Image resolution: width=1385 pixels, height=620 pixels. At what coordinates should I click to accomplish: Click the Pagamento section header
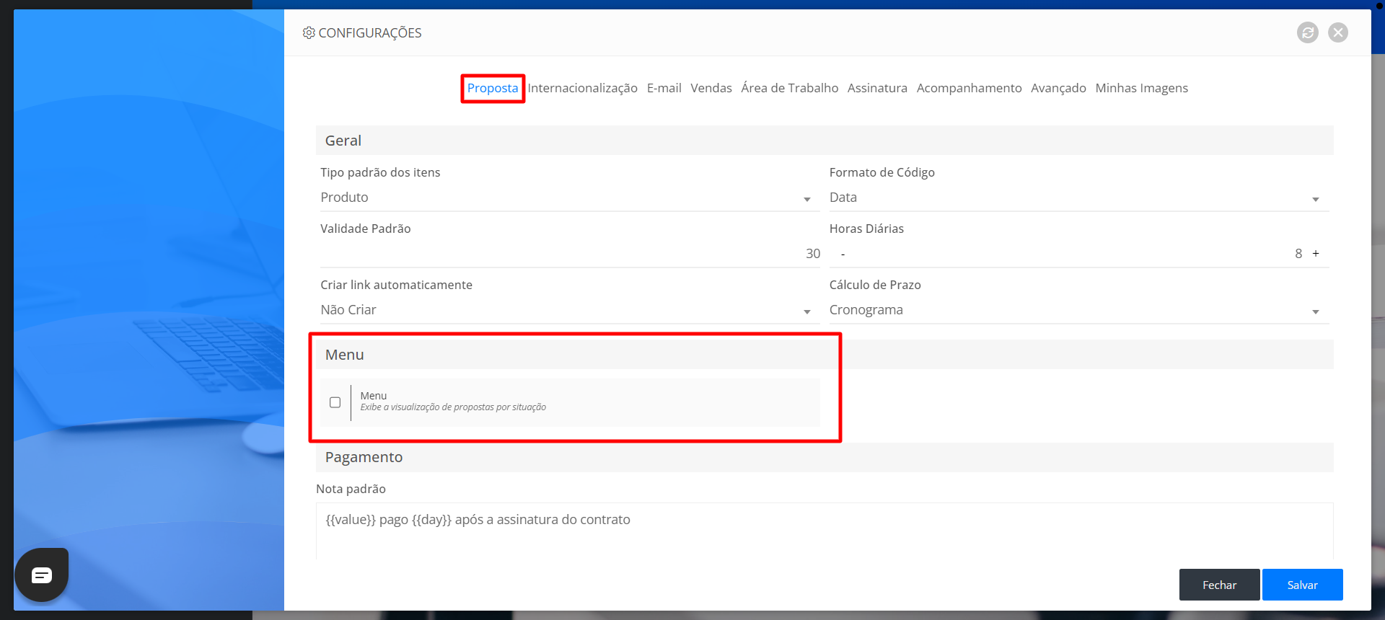(x=825, y=457)
